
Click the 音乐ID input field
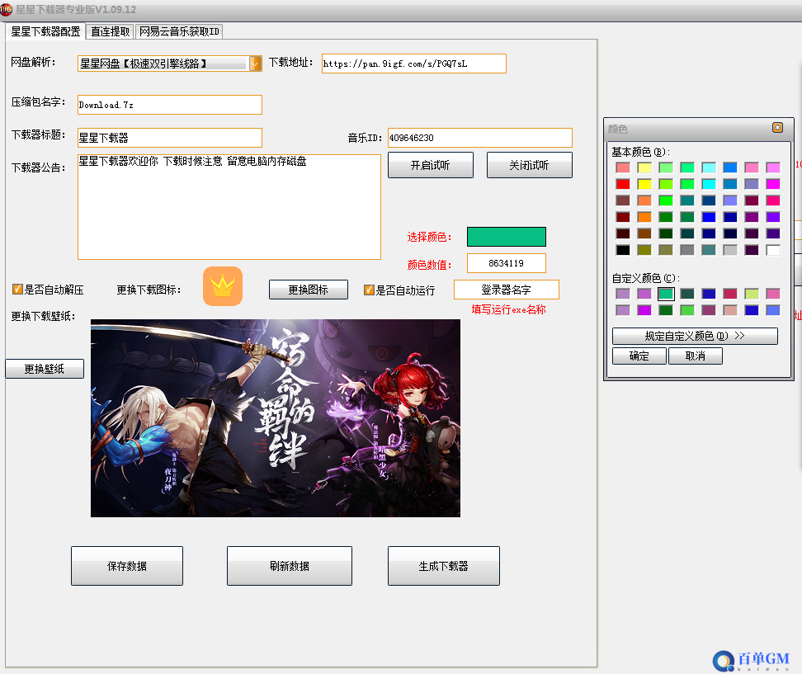[x=479, y=138]
